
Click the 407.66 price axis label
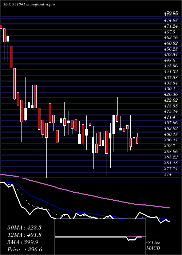click(171, 122)
